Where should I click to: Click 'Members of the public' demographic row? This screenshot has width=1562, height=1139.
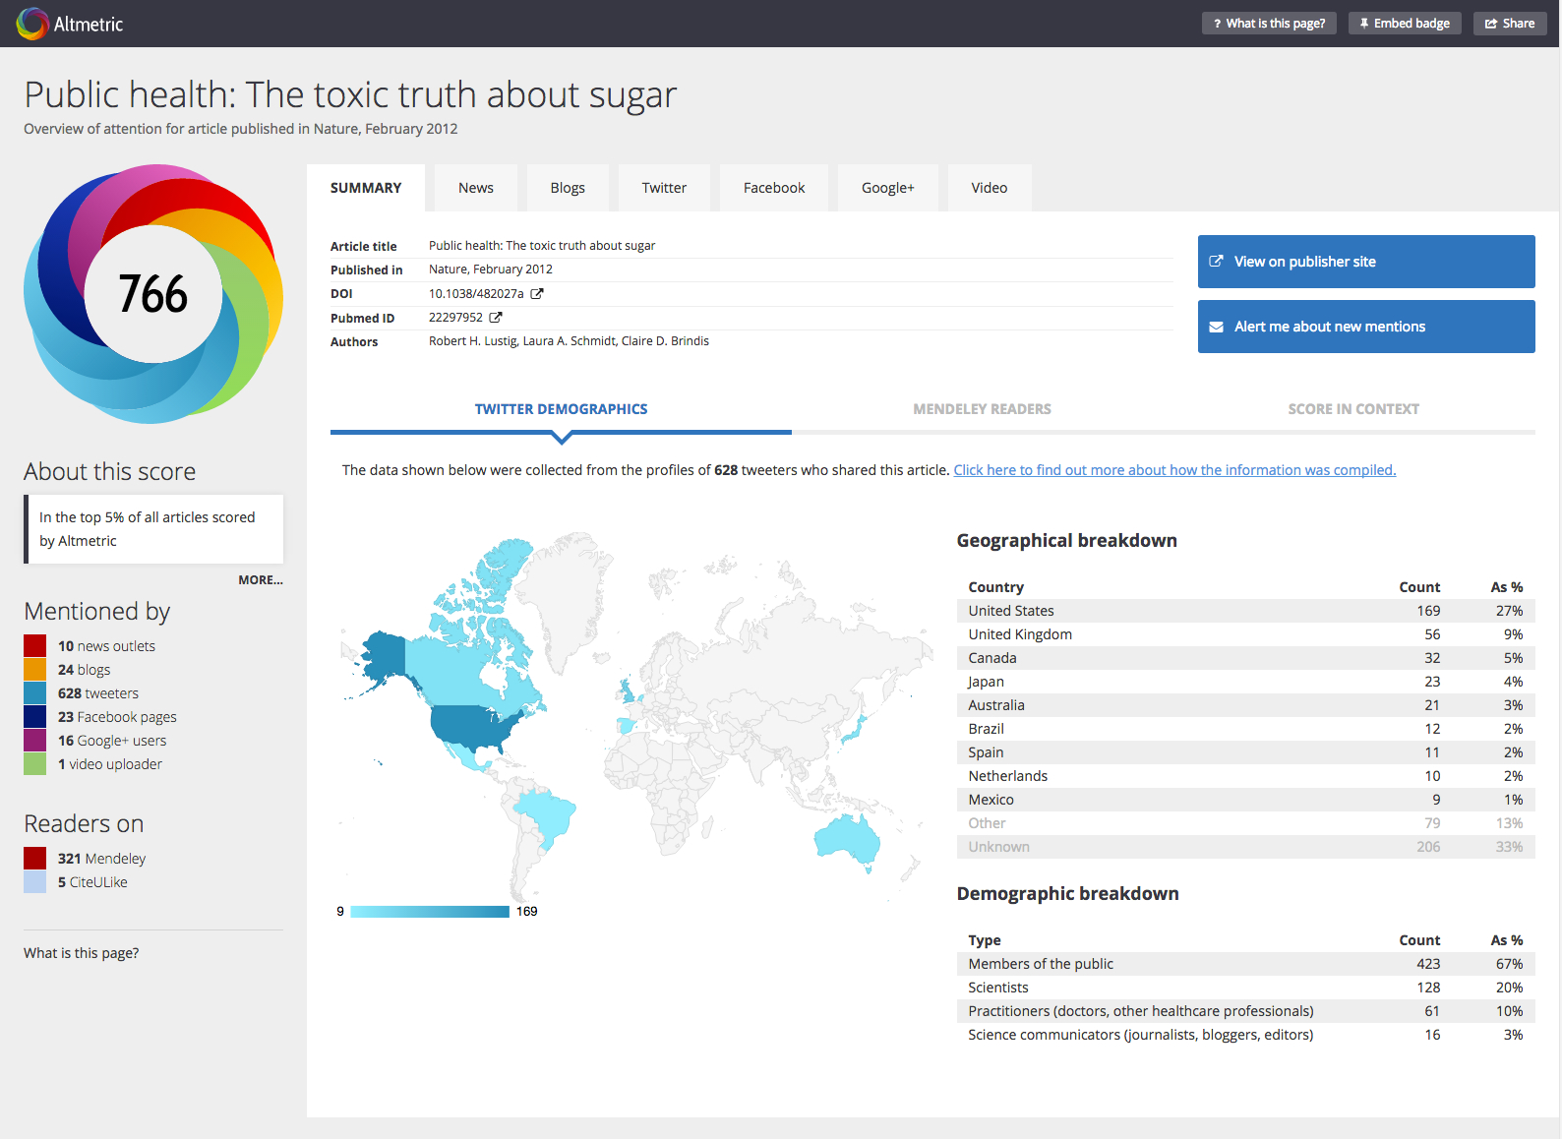click(x=1245, y=964)
